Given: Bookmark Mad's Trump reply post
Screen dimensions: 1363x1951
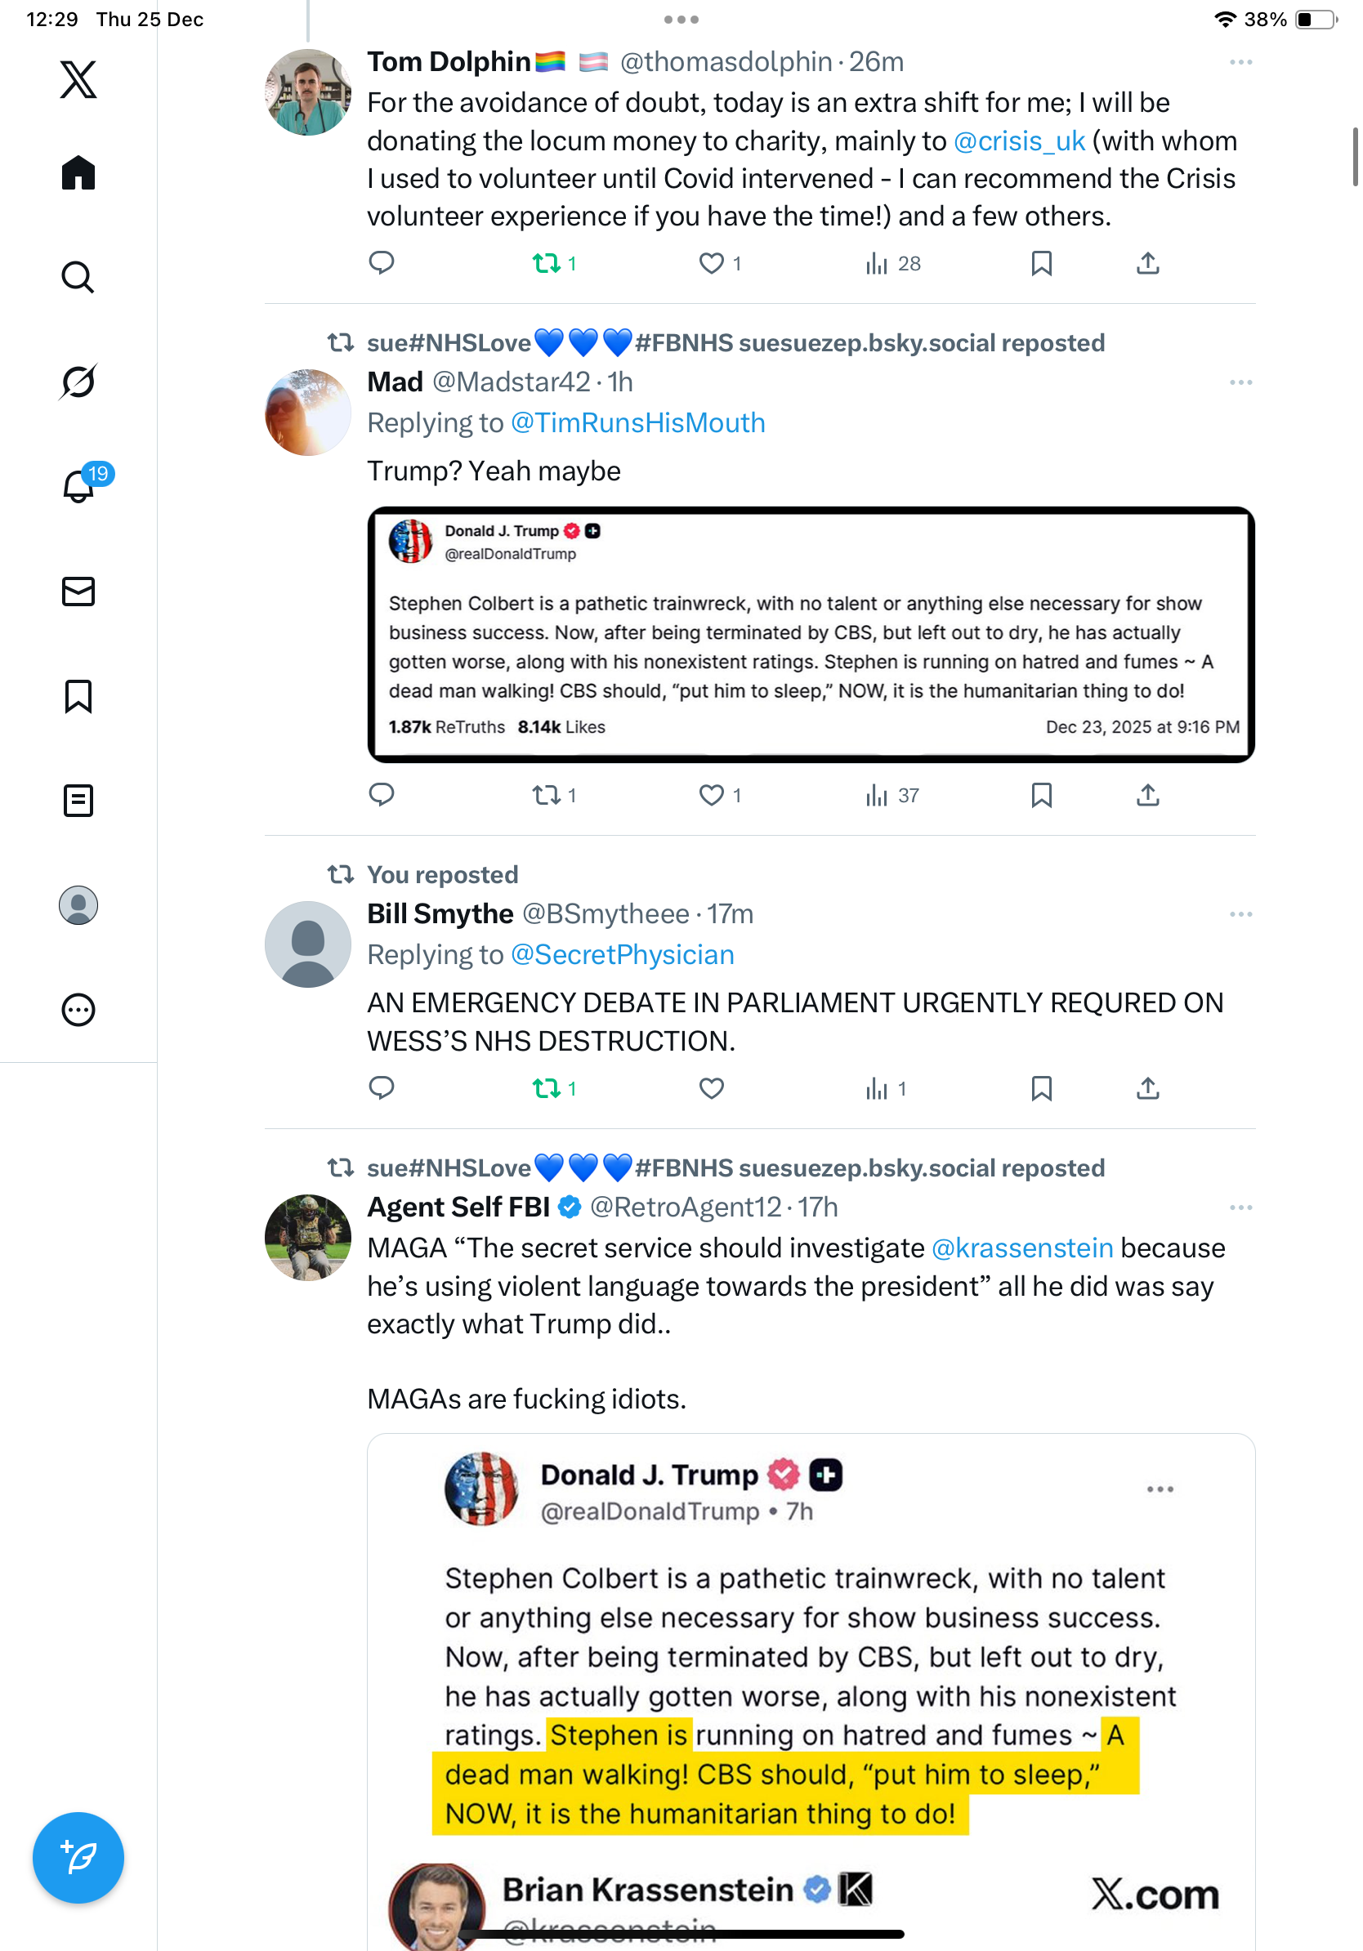Looking at the screenshot, I should 1041,796.
